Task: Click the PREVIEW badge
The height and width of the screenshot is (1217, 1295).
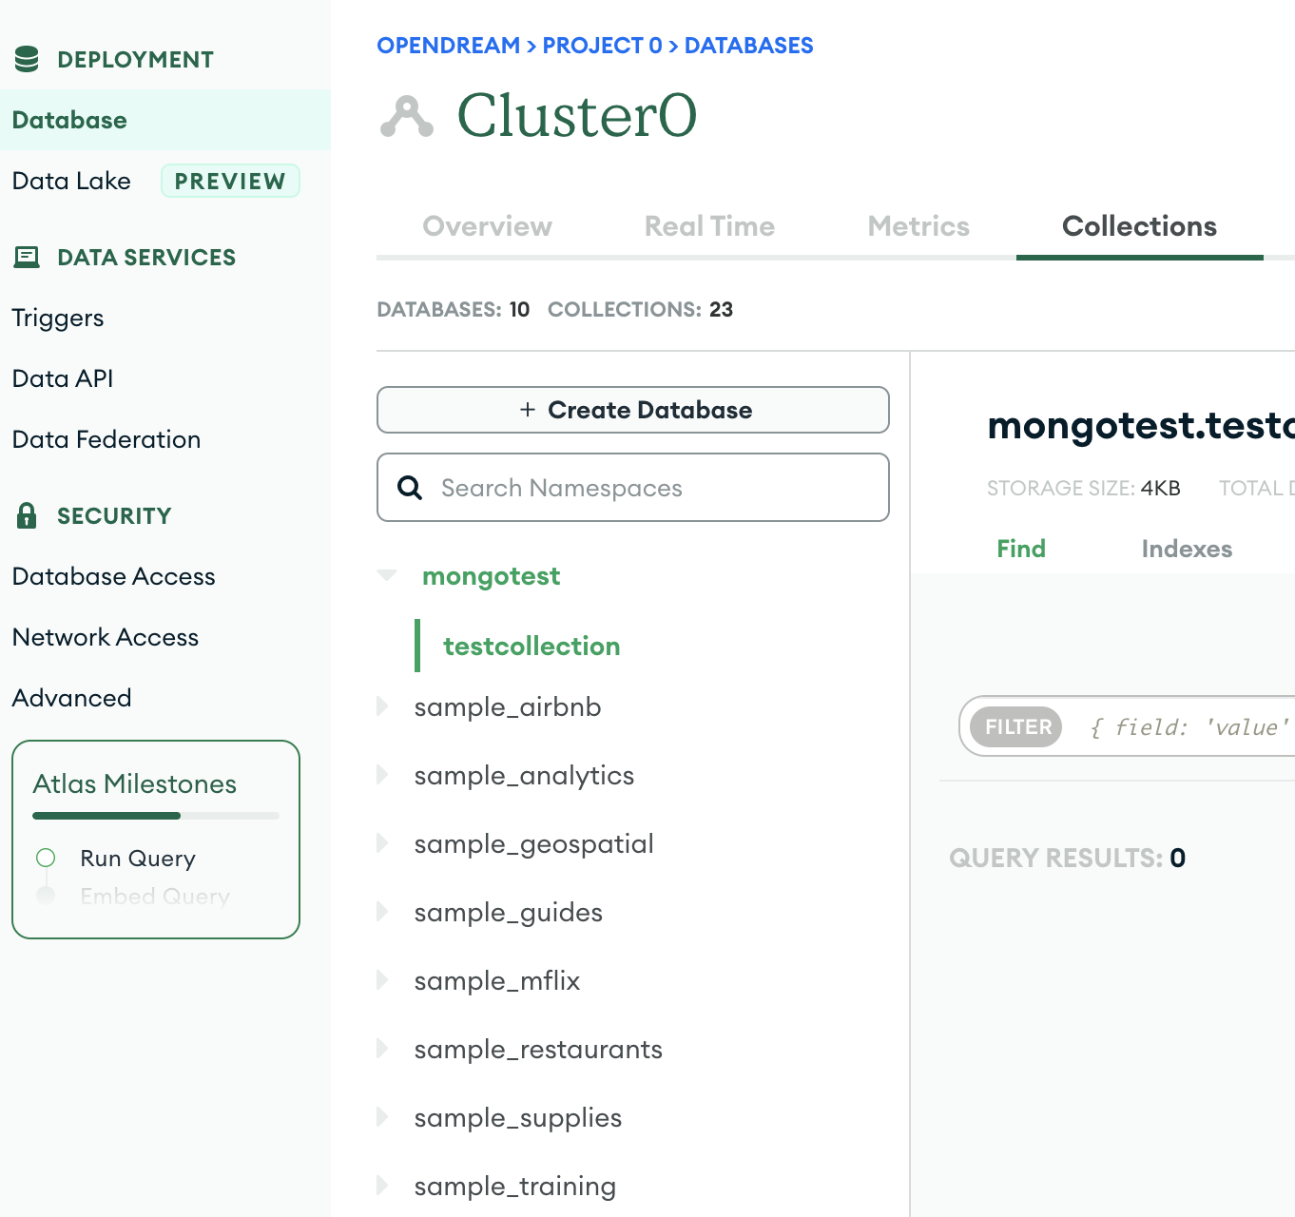Action: pos(230,181)
